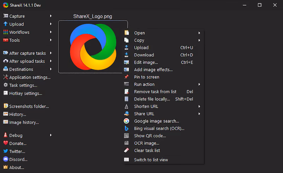
Task: Click the After capture tasks icon
Action: 6,53
